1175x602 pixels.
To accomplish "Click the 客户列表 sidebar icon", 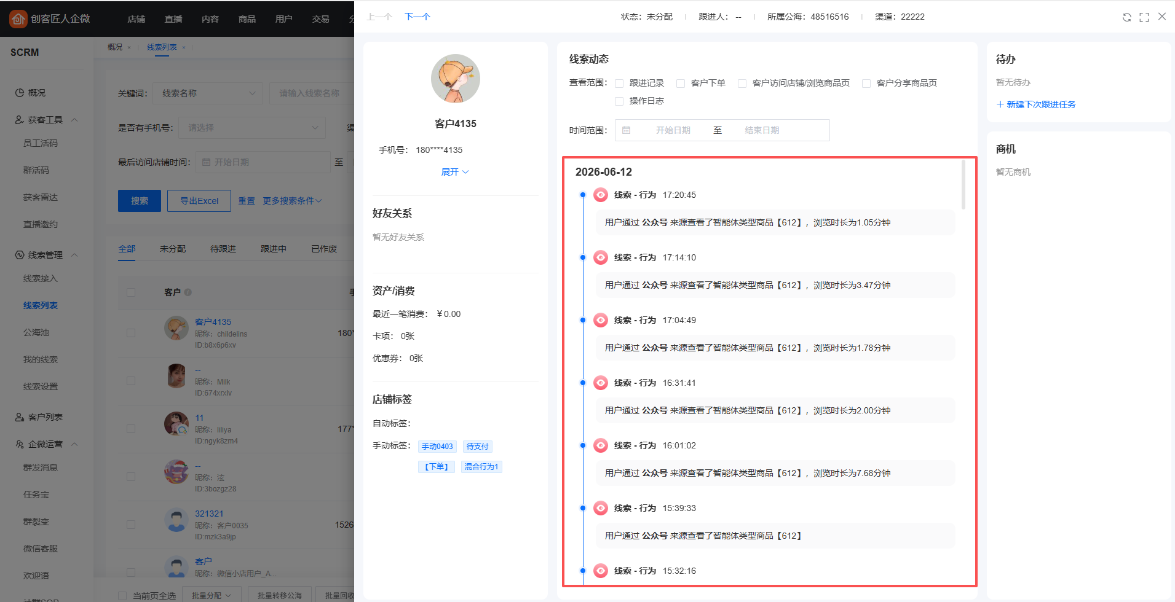I will tap(20, 417).
